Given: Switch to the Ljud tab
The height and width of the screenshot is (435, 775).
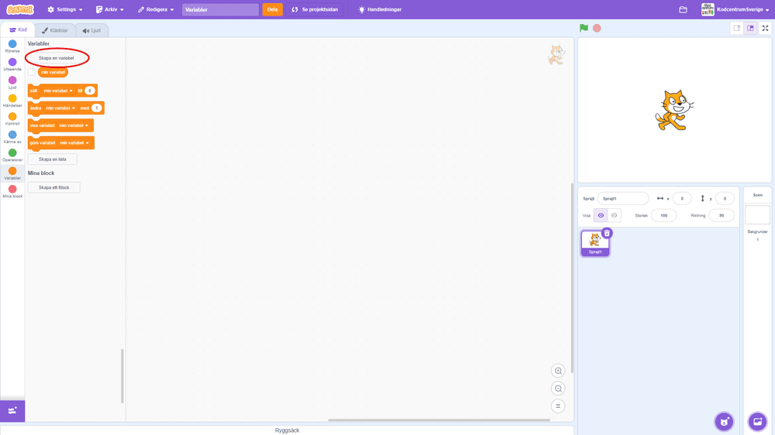Looking at the screenshot, I should [x=92, y=30].
